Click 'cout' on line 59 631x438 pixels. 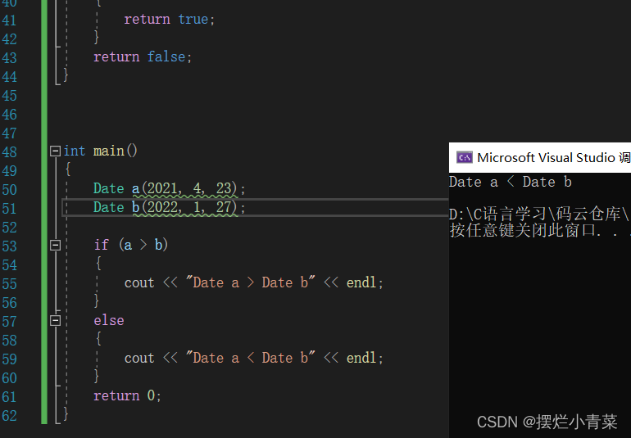click(139, 358)
